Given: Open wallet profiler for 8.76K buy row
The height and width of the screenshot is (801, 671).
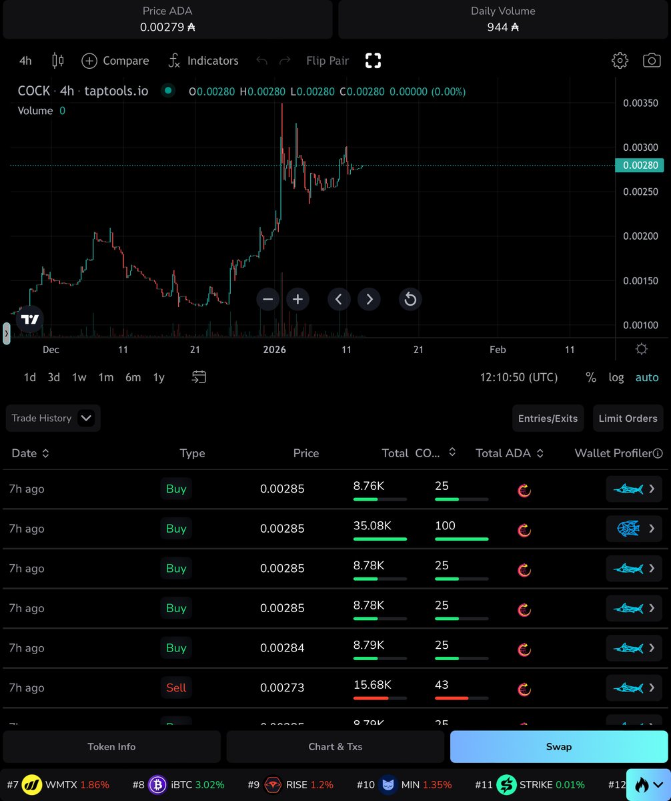Looking at the screenshot, I should coord(634,489).
